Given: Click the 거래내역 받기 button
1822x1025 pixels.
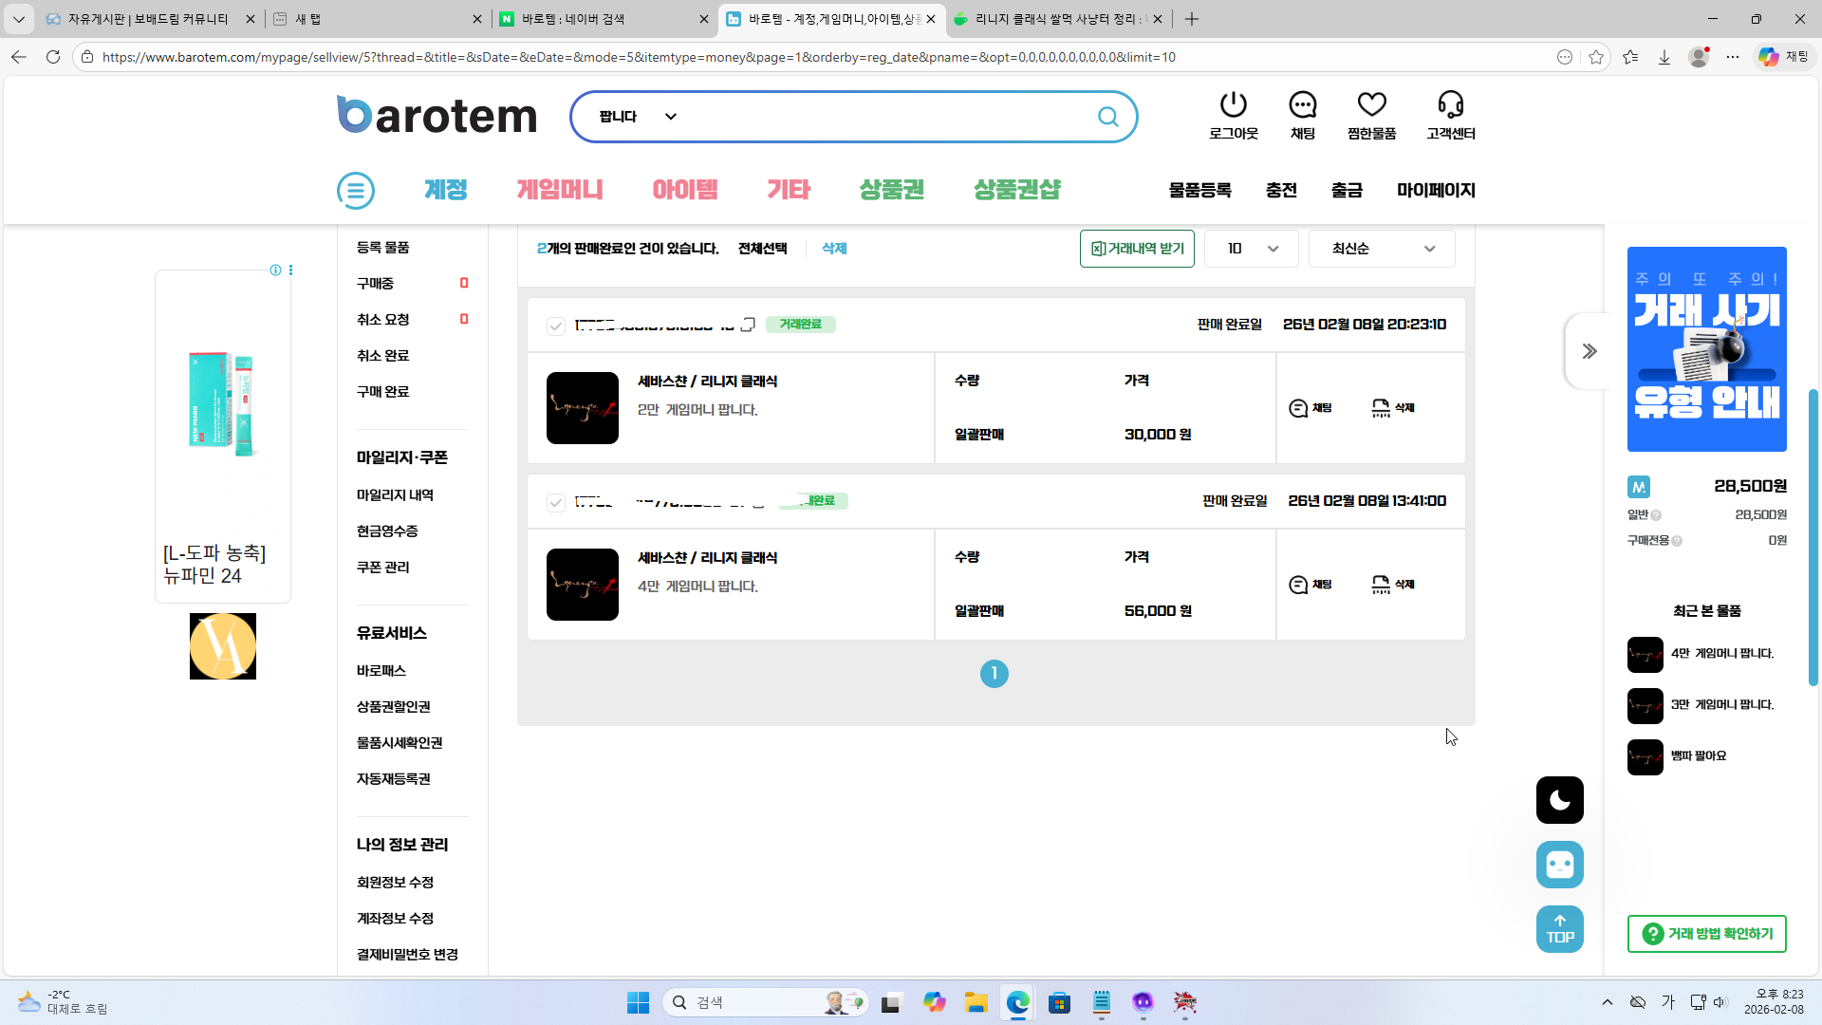Looking at the screenshot, I should click(1137, 249).
